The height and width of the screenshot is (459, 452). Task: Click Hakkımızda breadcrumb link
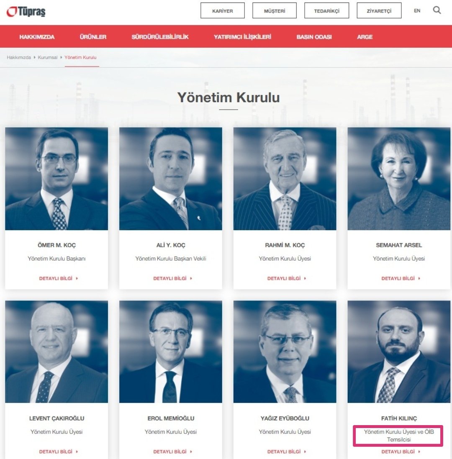[x=19, y=57]
